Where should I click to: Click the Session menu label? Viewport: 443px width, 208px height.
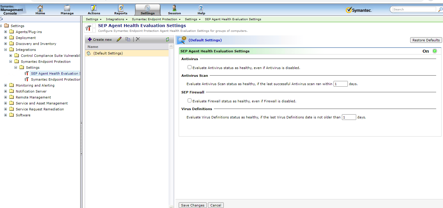tap(175, 13)
